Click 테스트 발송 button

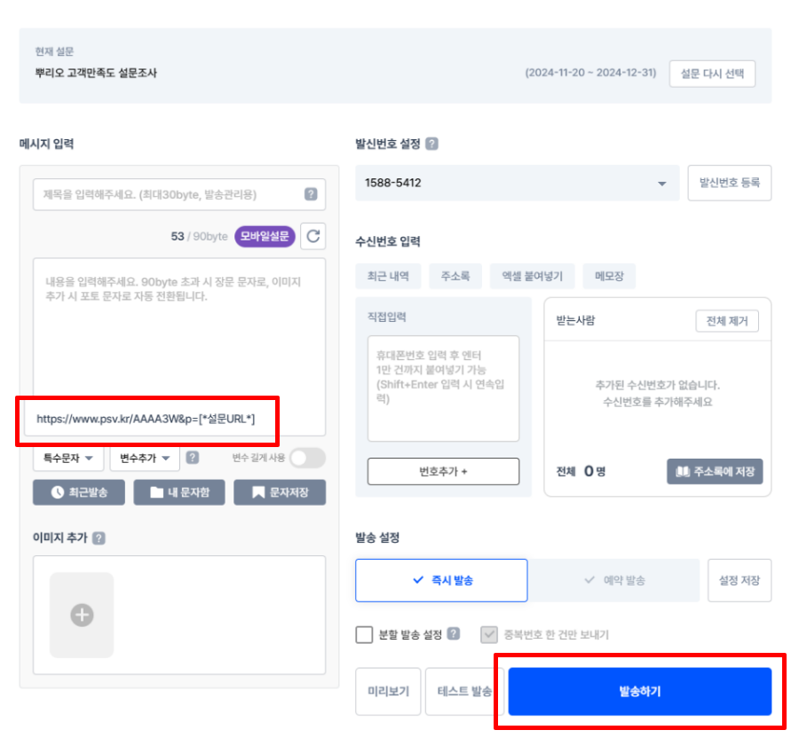(464, 691)
